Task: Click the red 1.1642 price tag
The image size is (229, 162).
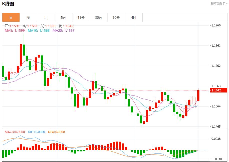Action: 219,90
